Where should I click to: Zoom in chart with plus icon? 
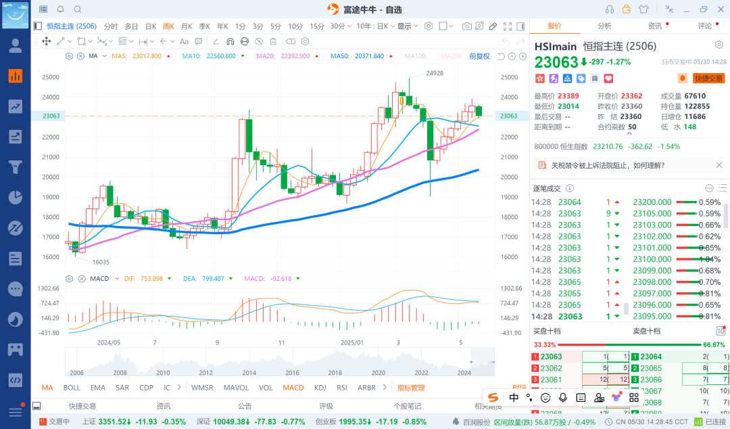tap(522, 56)
